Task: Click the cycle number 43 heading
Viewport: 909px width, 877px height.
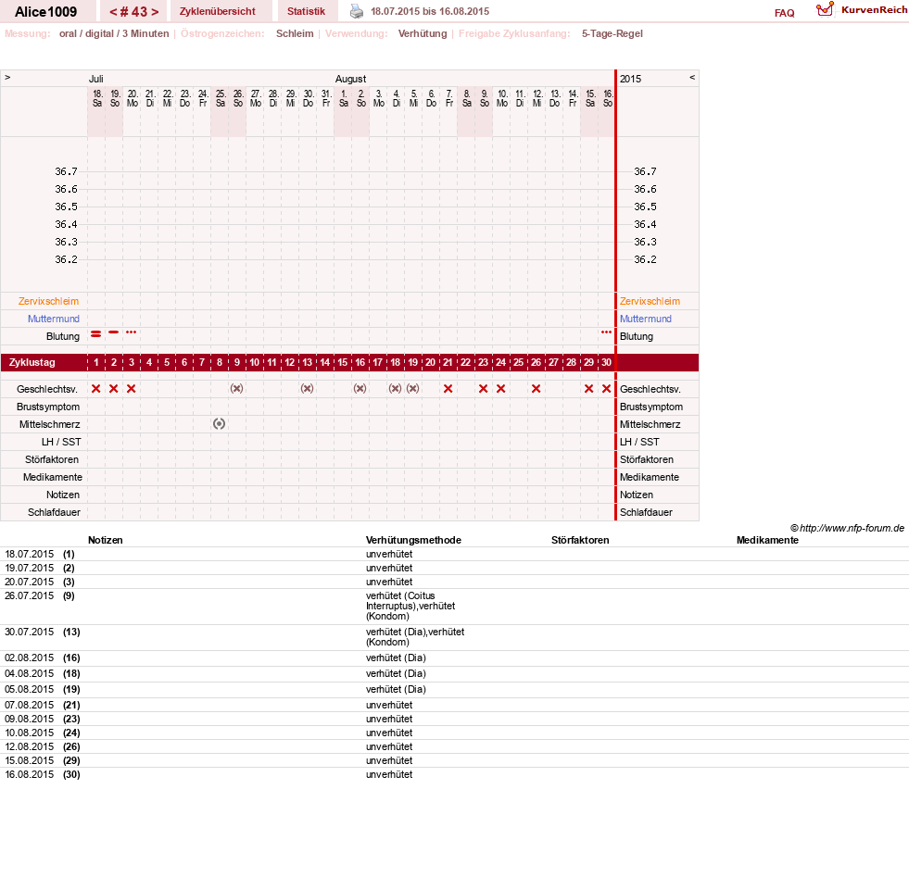Action: [x=134, y=12]
